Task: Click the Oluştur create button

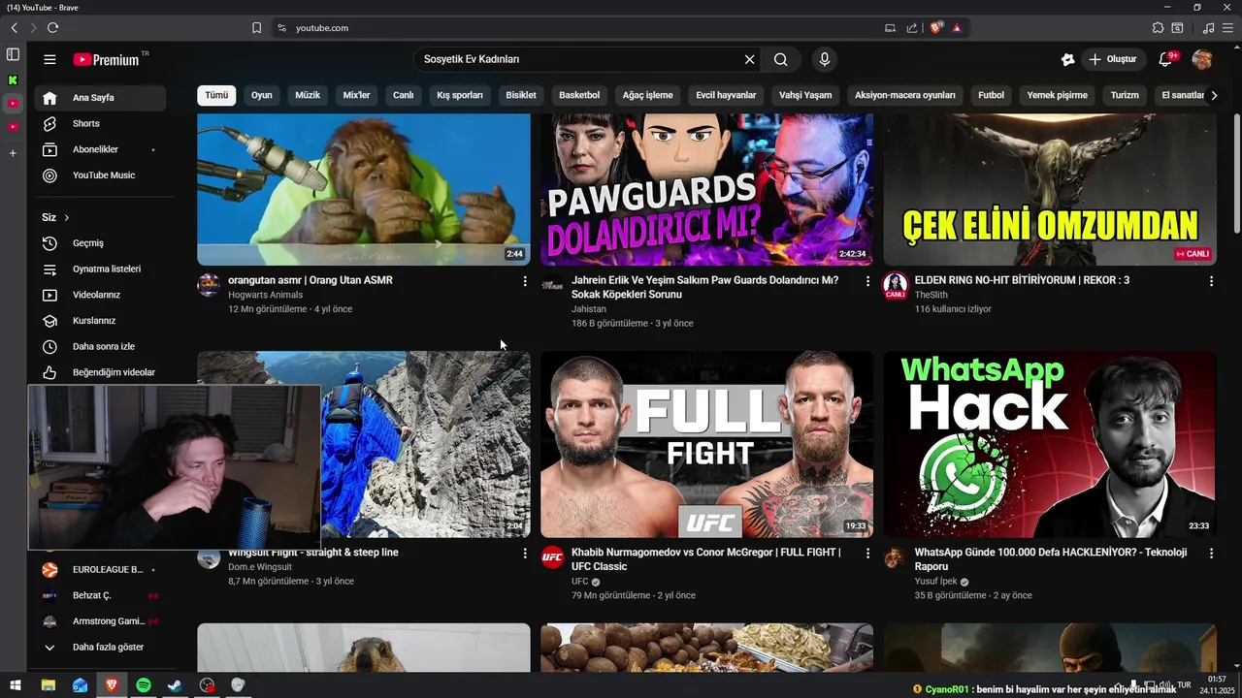Action: [x=1113, y=59]
